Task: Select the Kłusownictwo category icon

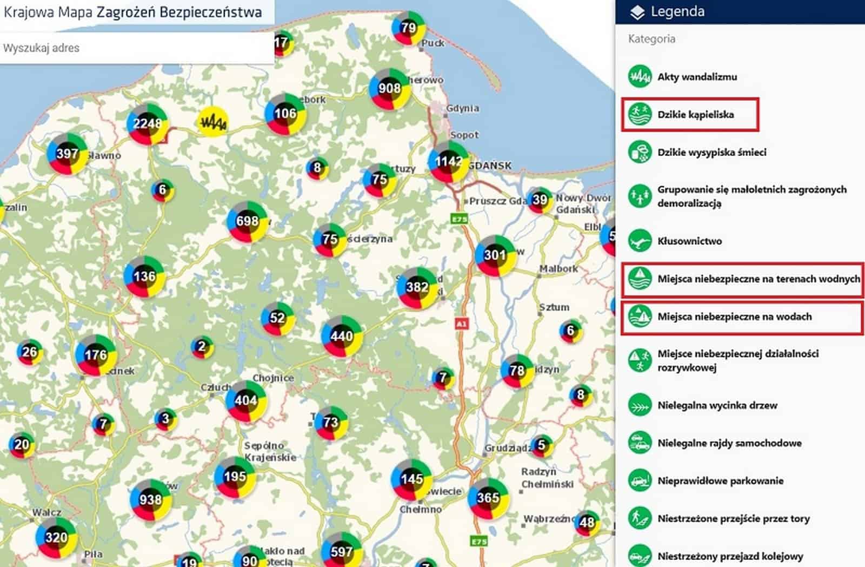Action: (x=640, y=241)
